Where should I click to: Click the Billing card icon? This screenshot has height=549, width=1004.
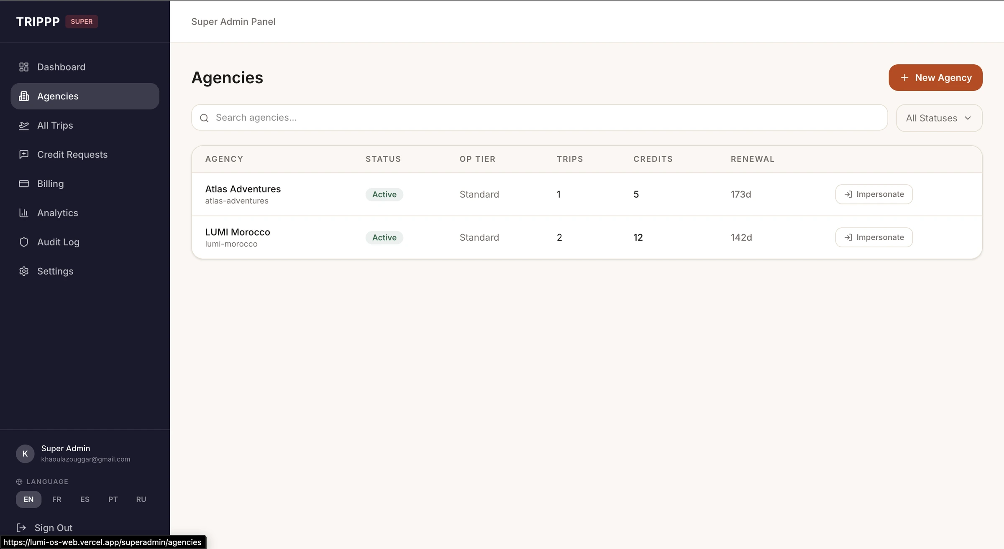[x=24, y=183]
